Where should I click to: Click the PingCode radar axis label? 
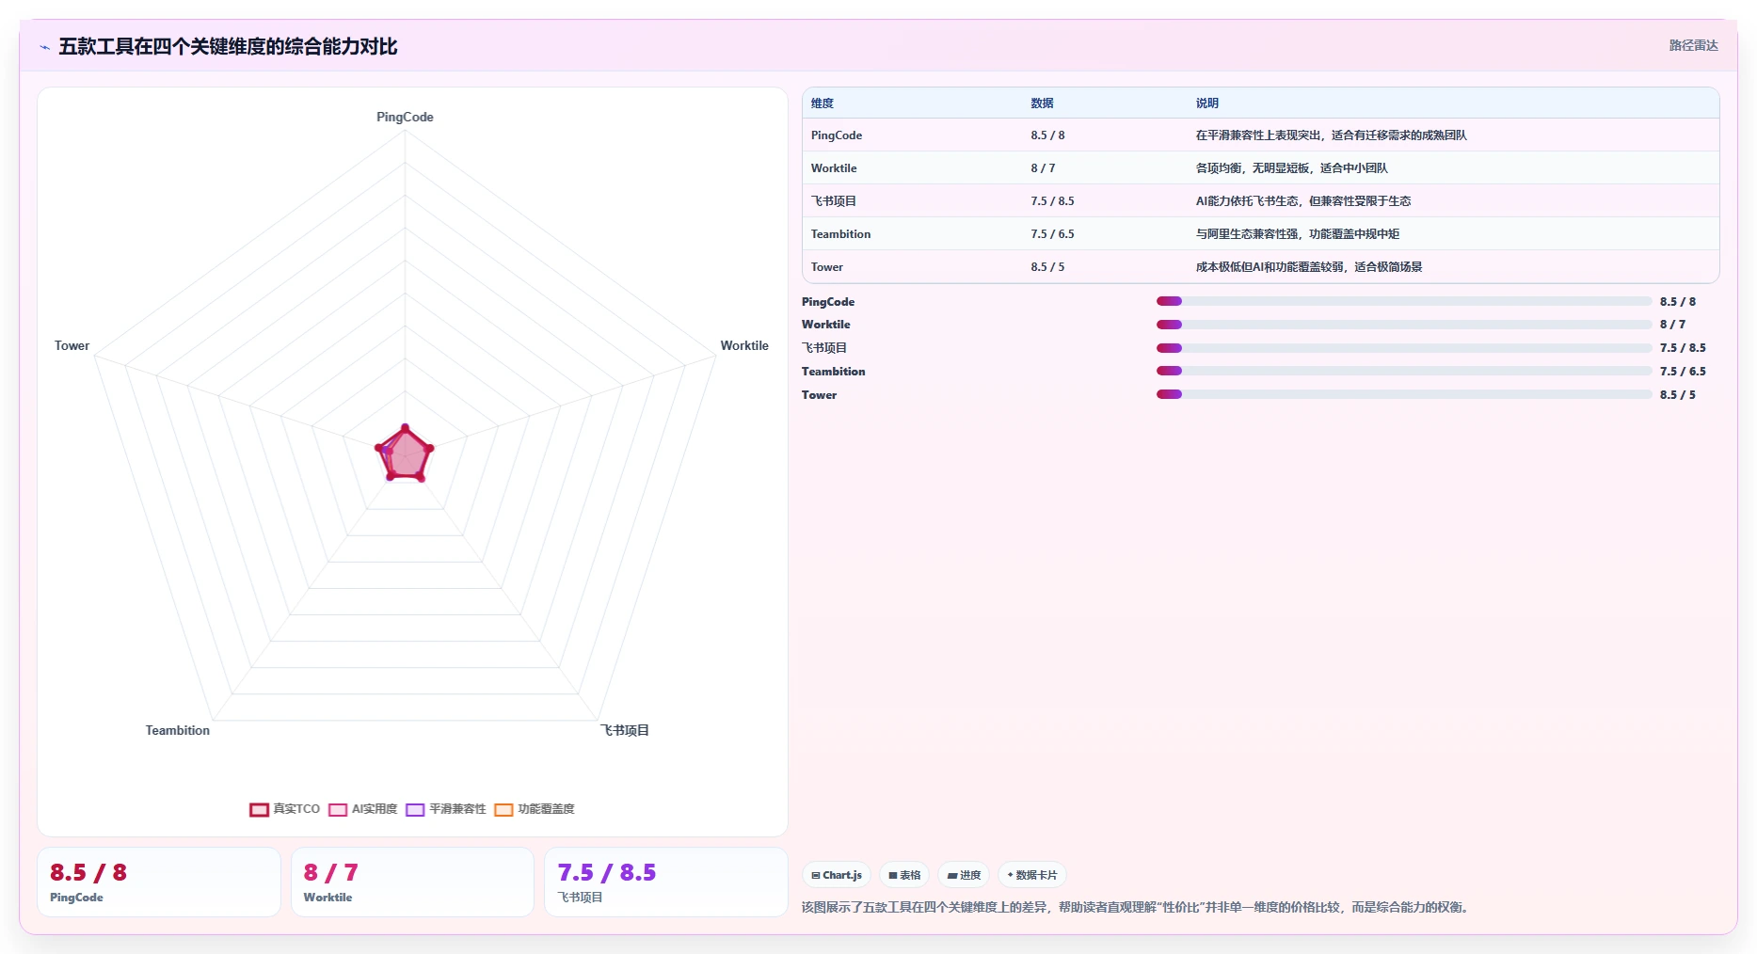405,117
